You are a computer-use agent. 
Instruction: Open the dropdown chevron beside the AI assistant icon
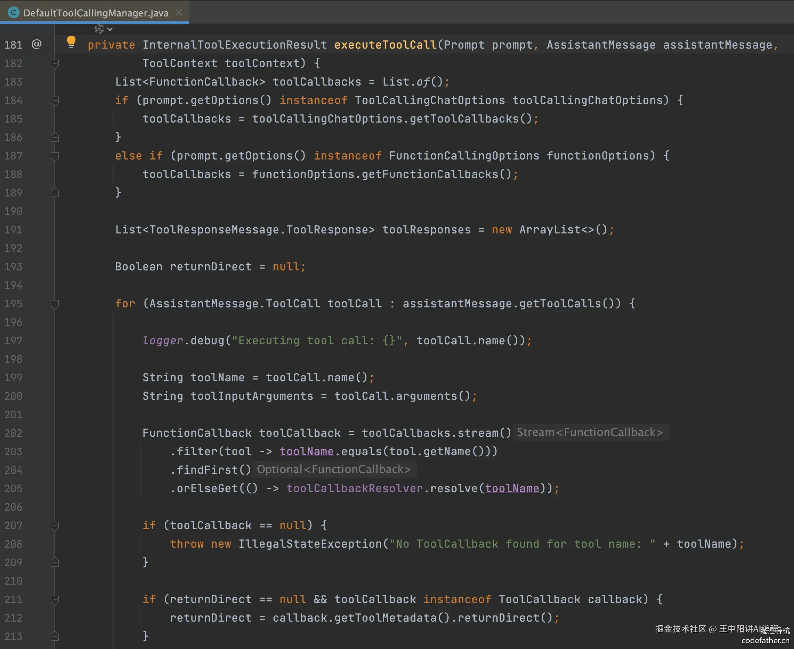pyautogui.click(x=110, y=29)
